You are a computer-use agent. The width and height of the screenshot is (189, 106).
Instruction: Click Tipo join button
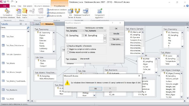(116, 39)
